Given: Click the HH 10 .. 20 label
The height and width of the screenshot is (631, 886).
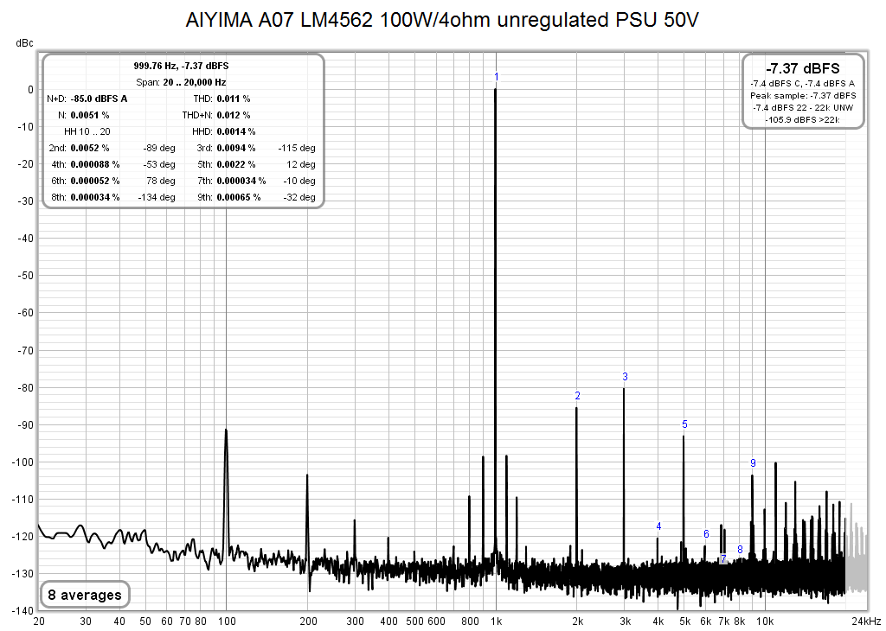Looking at the screenshot, I should tap(87, 131).
